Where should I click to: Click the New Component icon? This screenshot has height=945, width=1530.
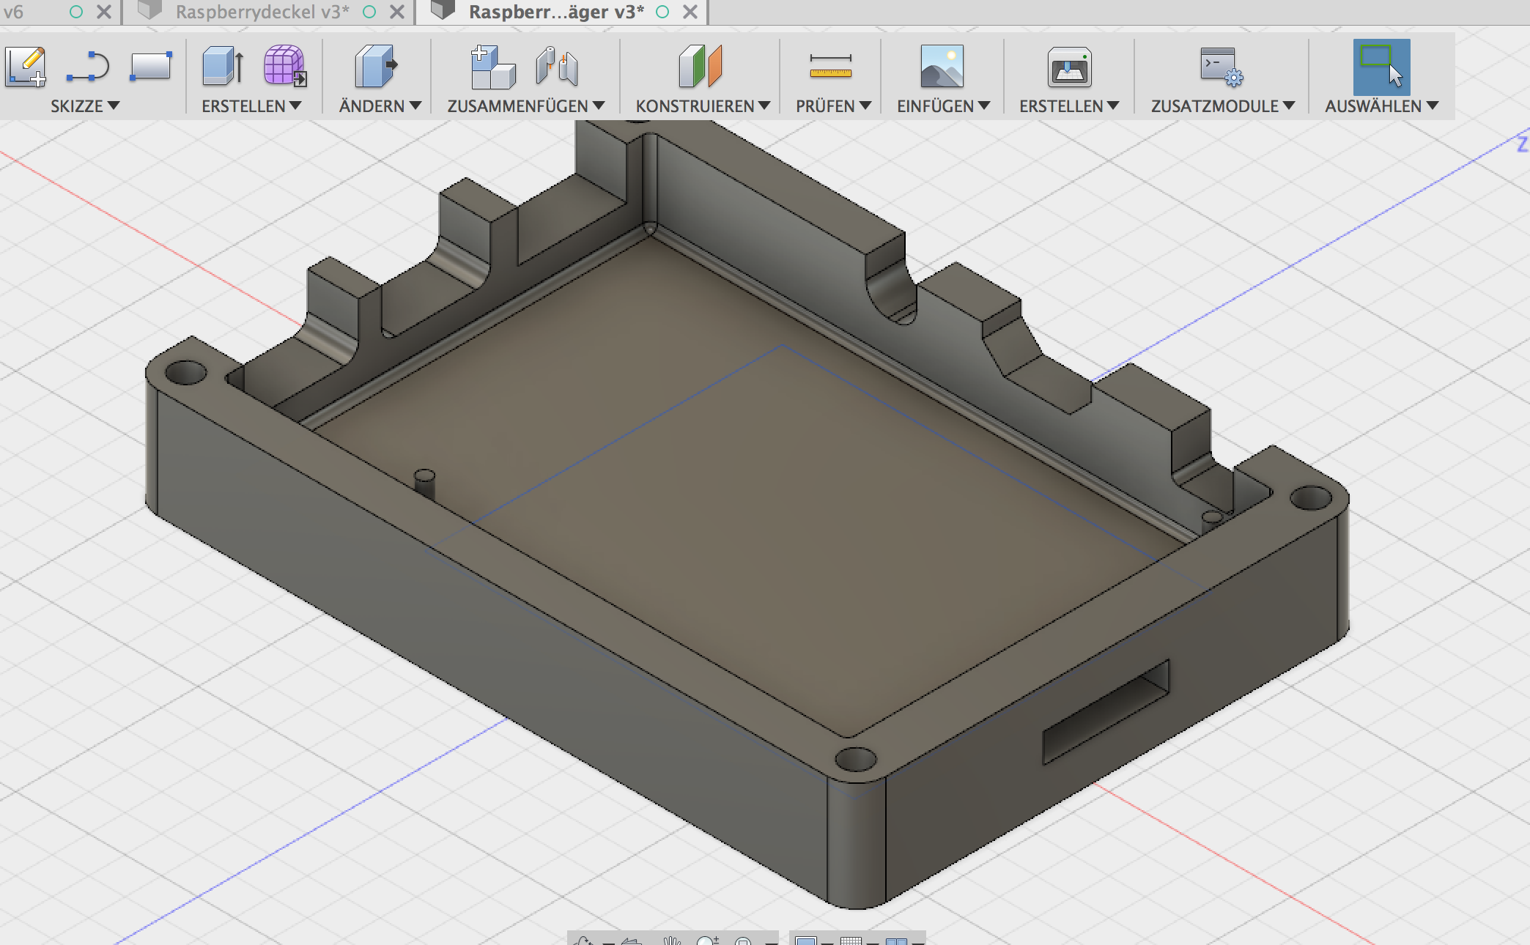pyautogui.click(x=492, y=67)
